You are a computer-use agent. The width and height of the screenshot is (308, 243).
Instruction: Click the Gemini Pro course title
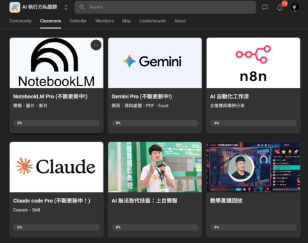coord(142,96)
